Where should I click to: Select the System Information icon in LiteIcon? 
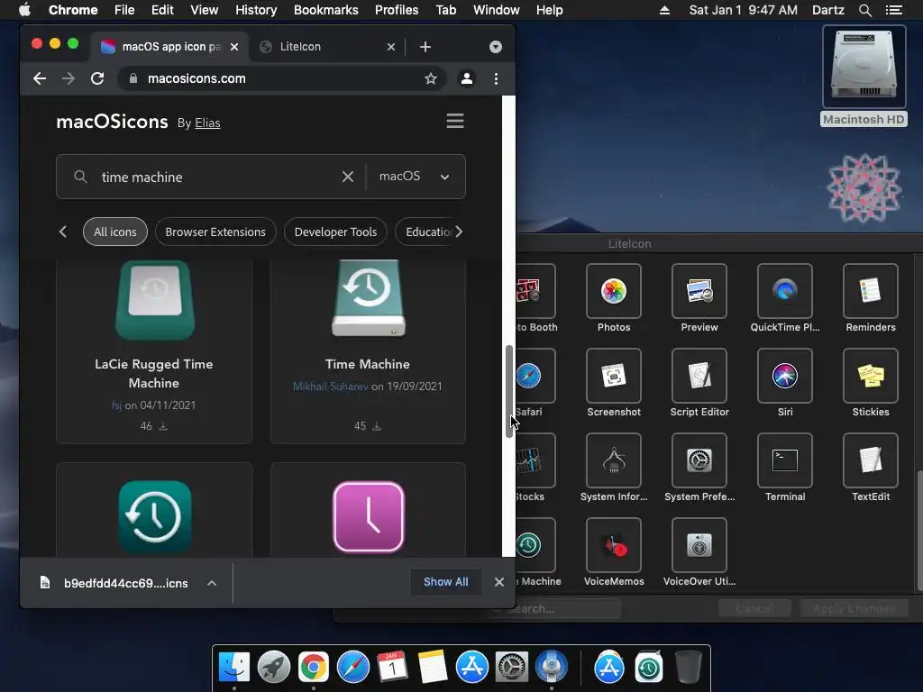click(x=613, y=460)
